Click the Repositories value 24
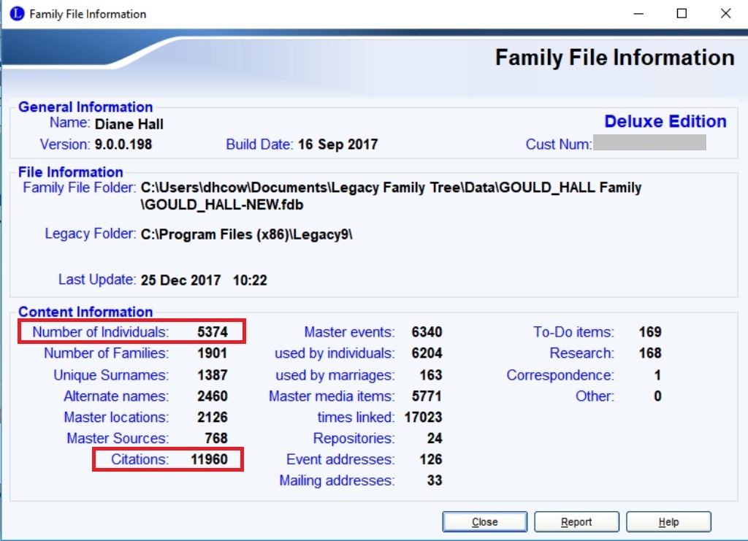The width and height of the screenshot is (748, 541). pos(435,438)
